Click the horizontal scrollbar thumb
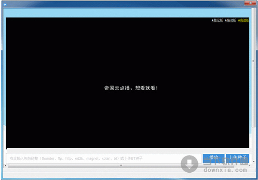 point(121,165)
